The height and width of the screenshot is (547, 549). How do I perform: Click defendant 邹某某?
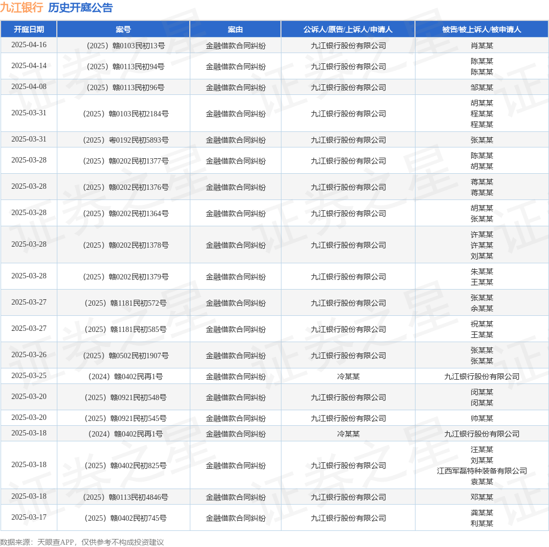482,87
